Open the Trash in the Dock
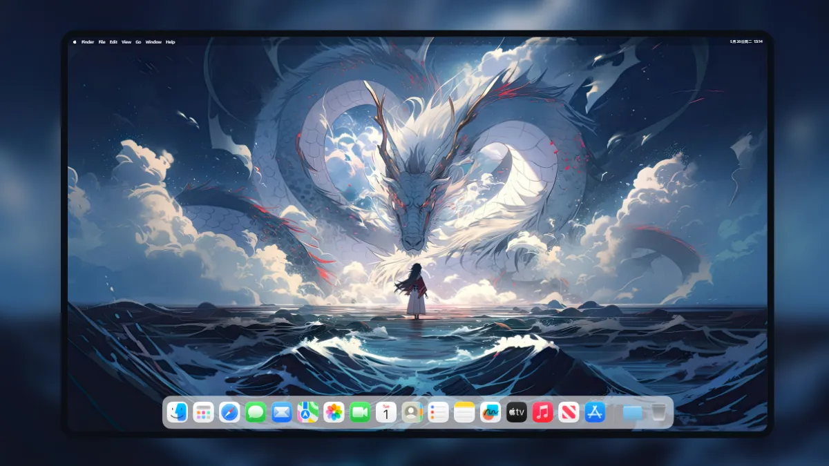 tap(659, 413)
